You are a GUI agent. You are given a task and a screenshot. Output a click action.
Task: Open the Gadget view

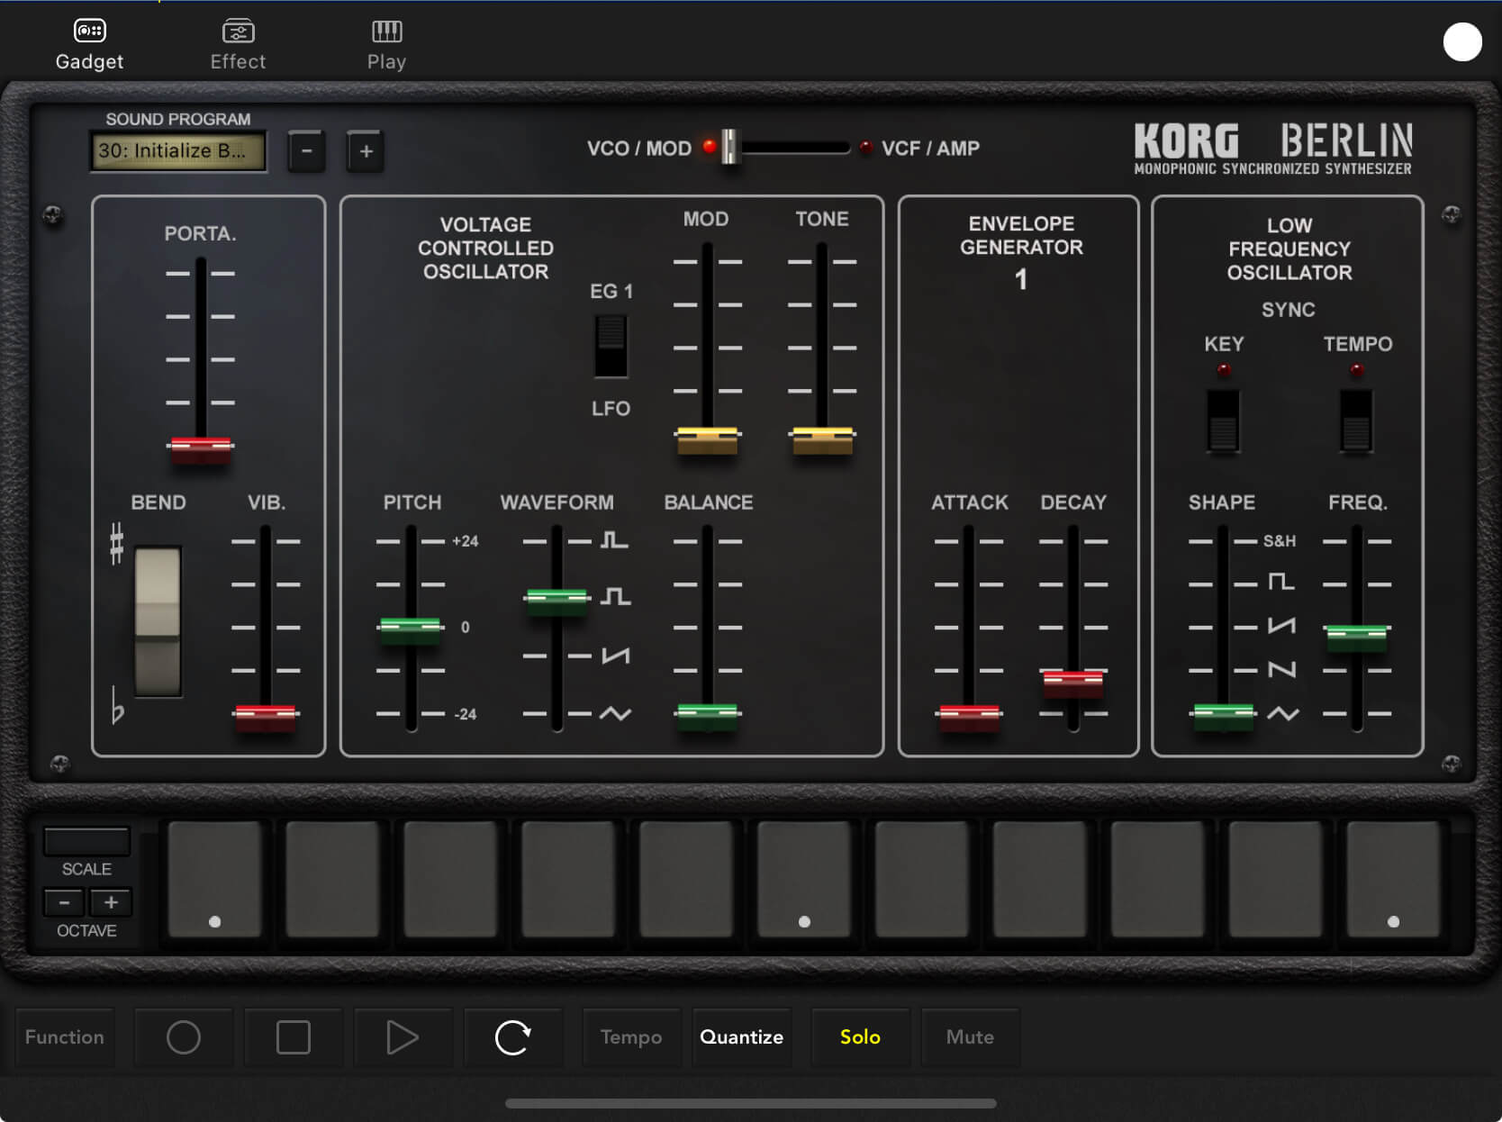pos(89,45)
